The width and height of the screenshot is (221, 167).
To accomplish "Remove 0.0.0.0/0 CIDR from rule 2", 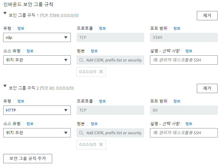I will (x=101, y=144).
